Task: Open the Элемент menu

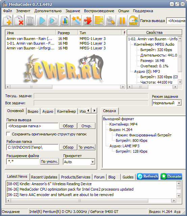Action: pyautogui.click(x=23, y=11)
